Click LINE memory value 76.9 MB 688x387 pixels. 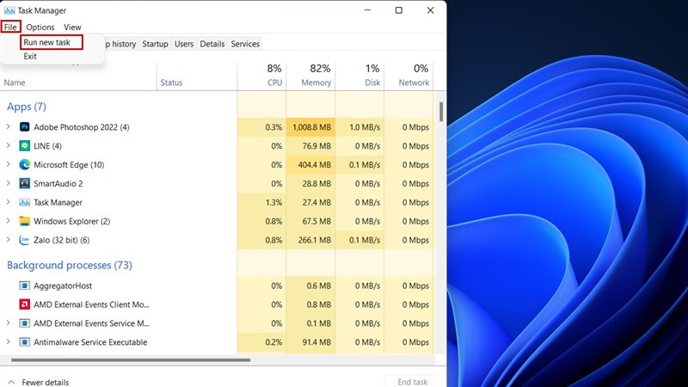[316, 146]
